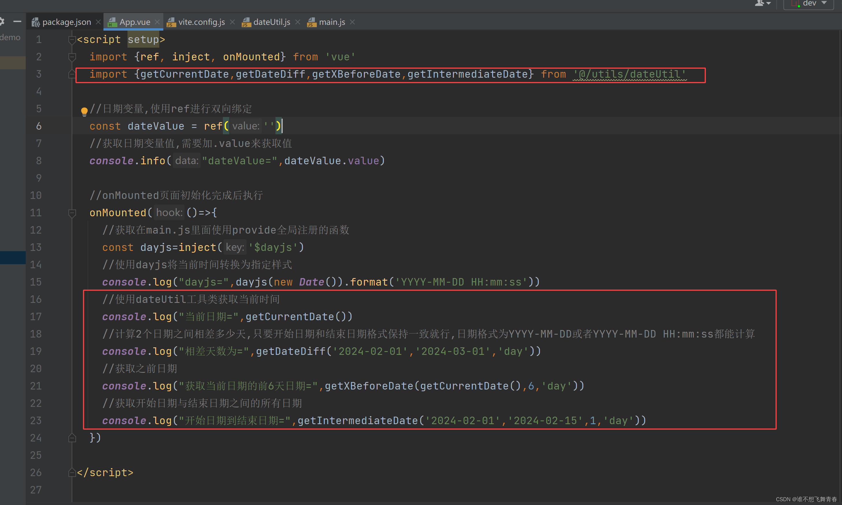Click the comment //onMounted页面初始化完成后执行
Screen dimensions: 842x505
pos(176,195)
